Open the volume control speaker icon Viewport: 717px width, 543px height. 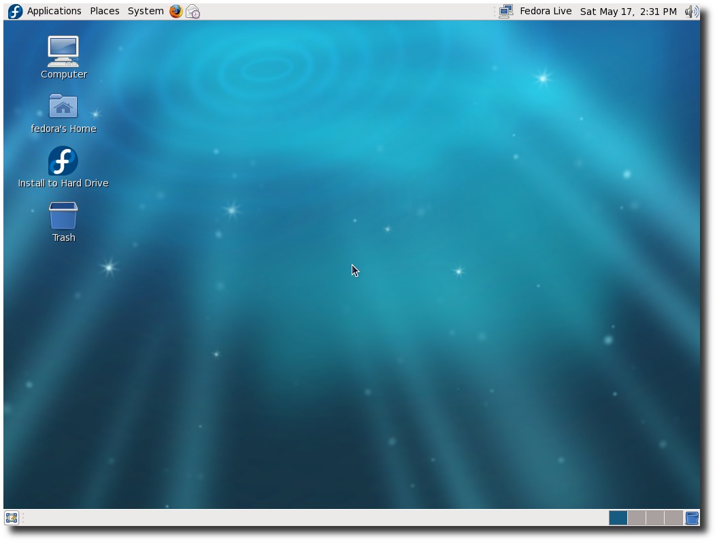pos(691,12)
